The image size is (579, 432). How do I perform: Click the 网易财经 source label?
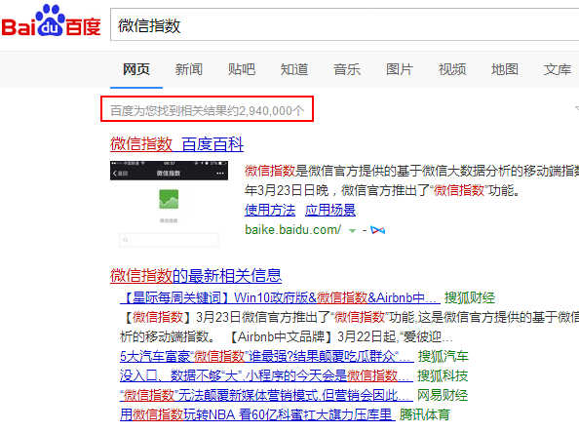(443, 395)
